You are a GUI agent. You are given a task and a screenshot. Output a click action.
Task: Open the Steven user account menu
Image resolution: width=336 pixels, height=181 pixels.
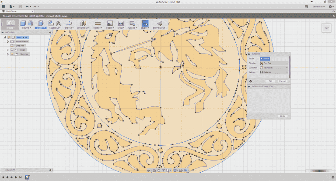[x=318, y=7]
